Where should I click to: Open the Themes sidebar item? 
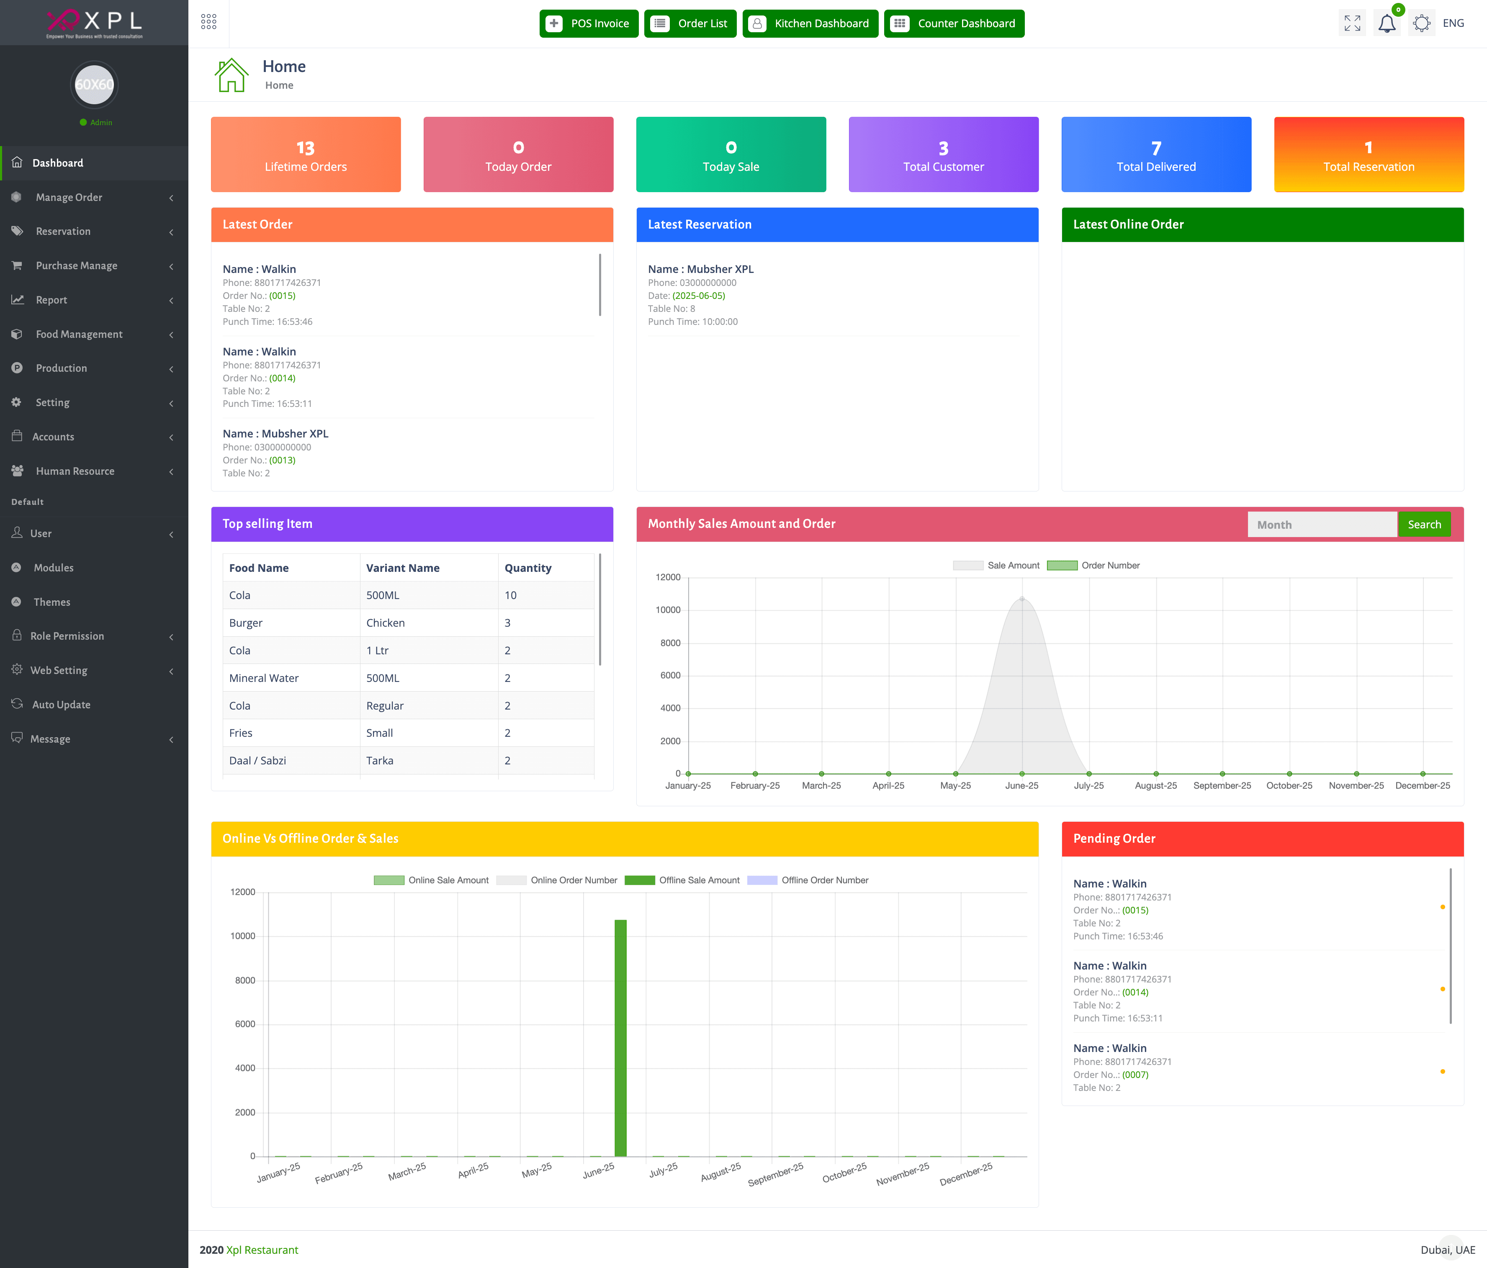[x=51, y=602]
